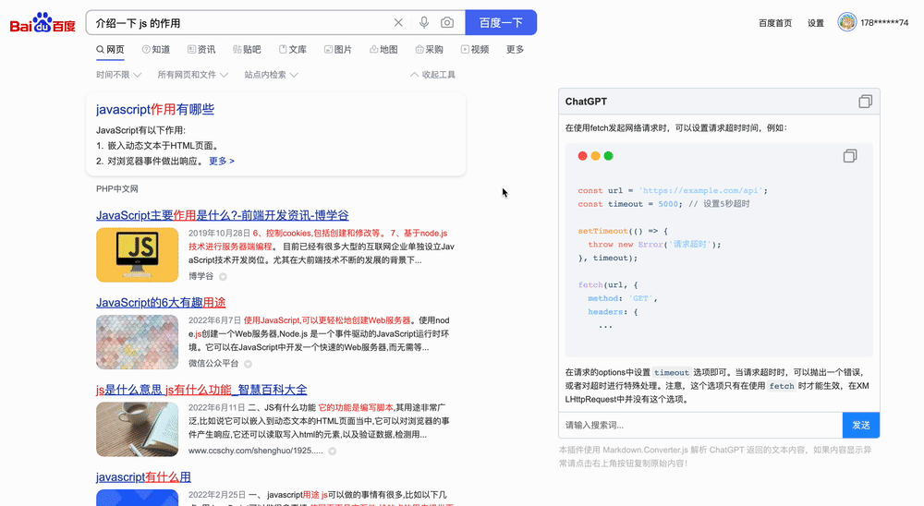The width and height of the screenshot is (924, 506).
Task: Open JavaScript的6大有趣用途 result link
Action: [161, 302]
